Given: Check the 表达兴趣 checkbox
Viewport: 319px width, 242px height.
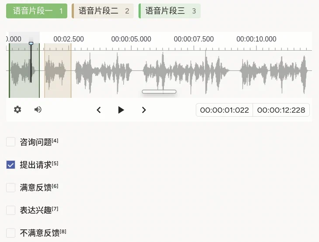Looking at the screenshot, I should (x=10, y=210).
